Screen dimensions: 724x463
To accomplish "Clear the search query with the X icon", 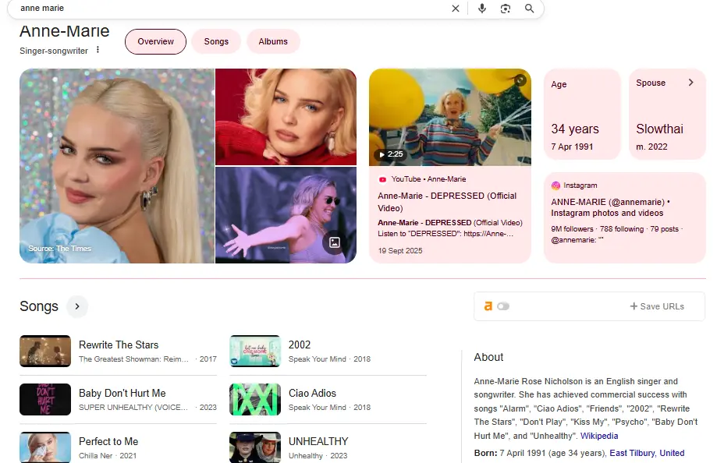I will (x=455, y=9).
